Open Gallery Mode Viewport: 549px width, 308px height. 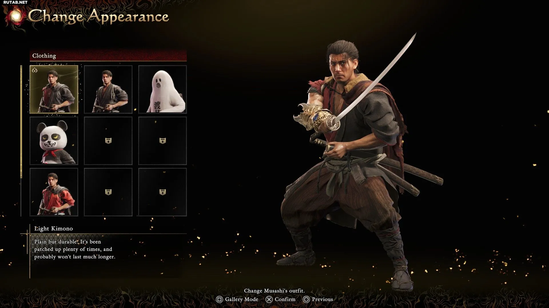coord(242,299)
